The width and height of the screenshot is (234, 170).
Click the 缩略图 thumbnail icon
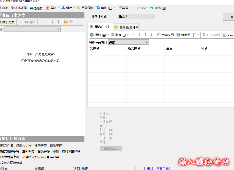point(178,35)
